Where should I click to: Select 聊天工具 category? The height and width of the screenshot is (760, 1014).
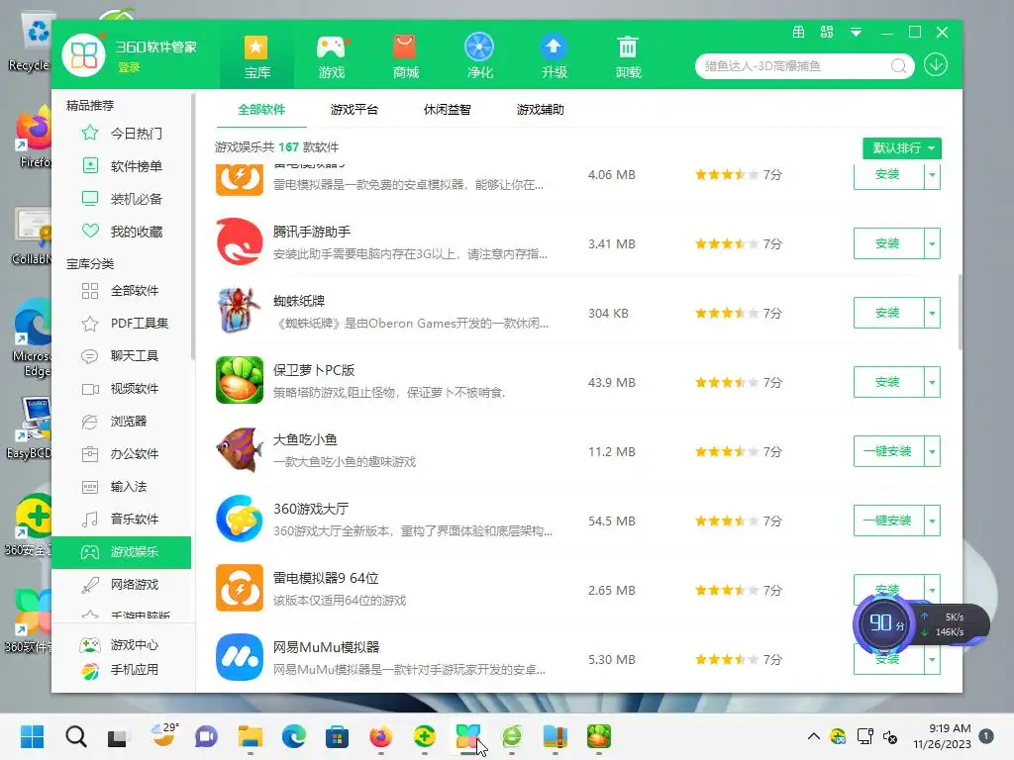(x=122, y=356)
